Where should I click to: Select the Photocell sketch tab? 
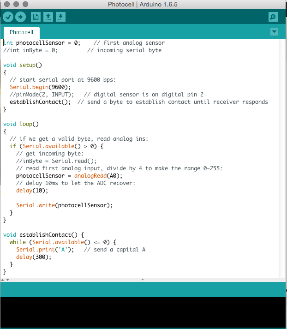point(21,32)
